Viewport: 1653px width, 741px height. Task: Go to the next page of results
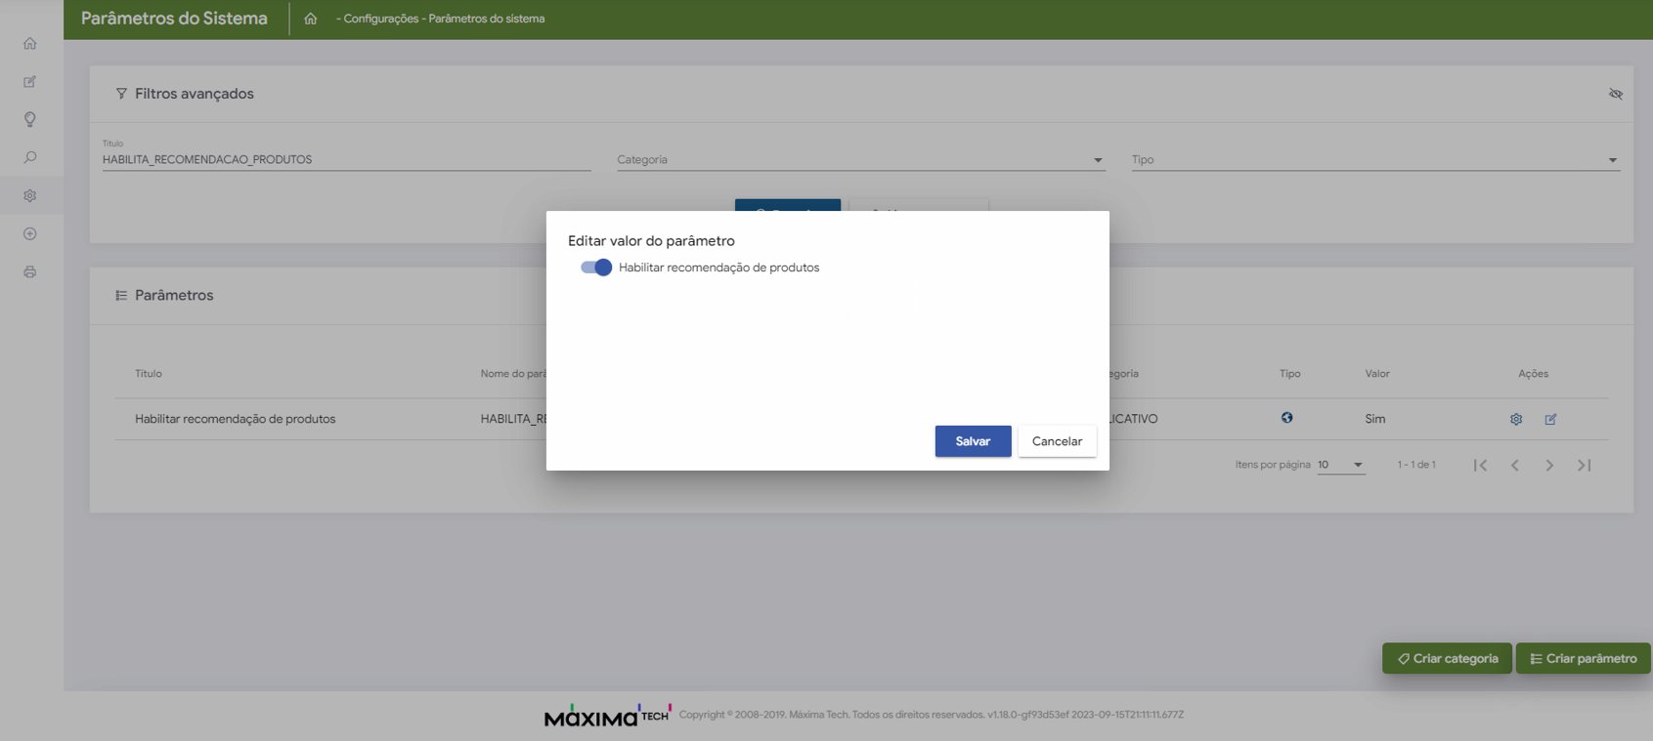(1549, 465)
